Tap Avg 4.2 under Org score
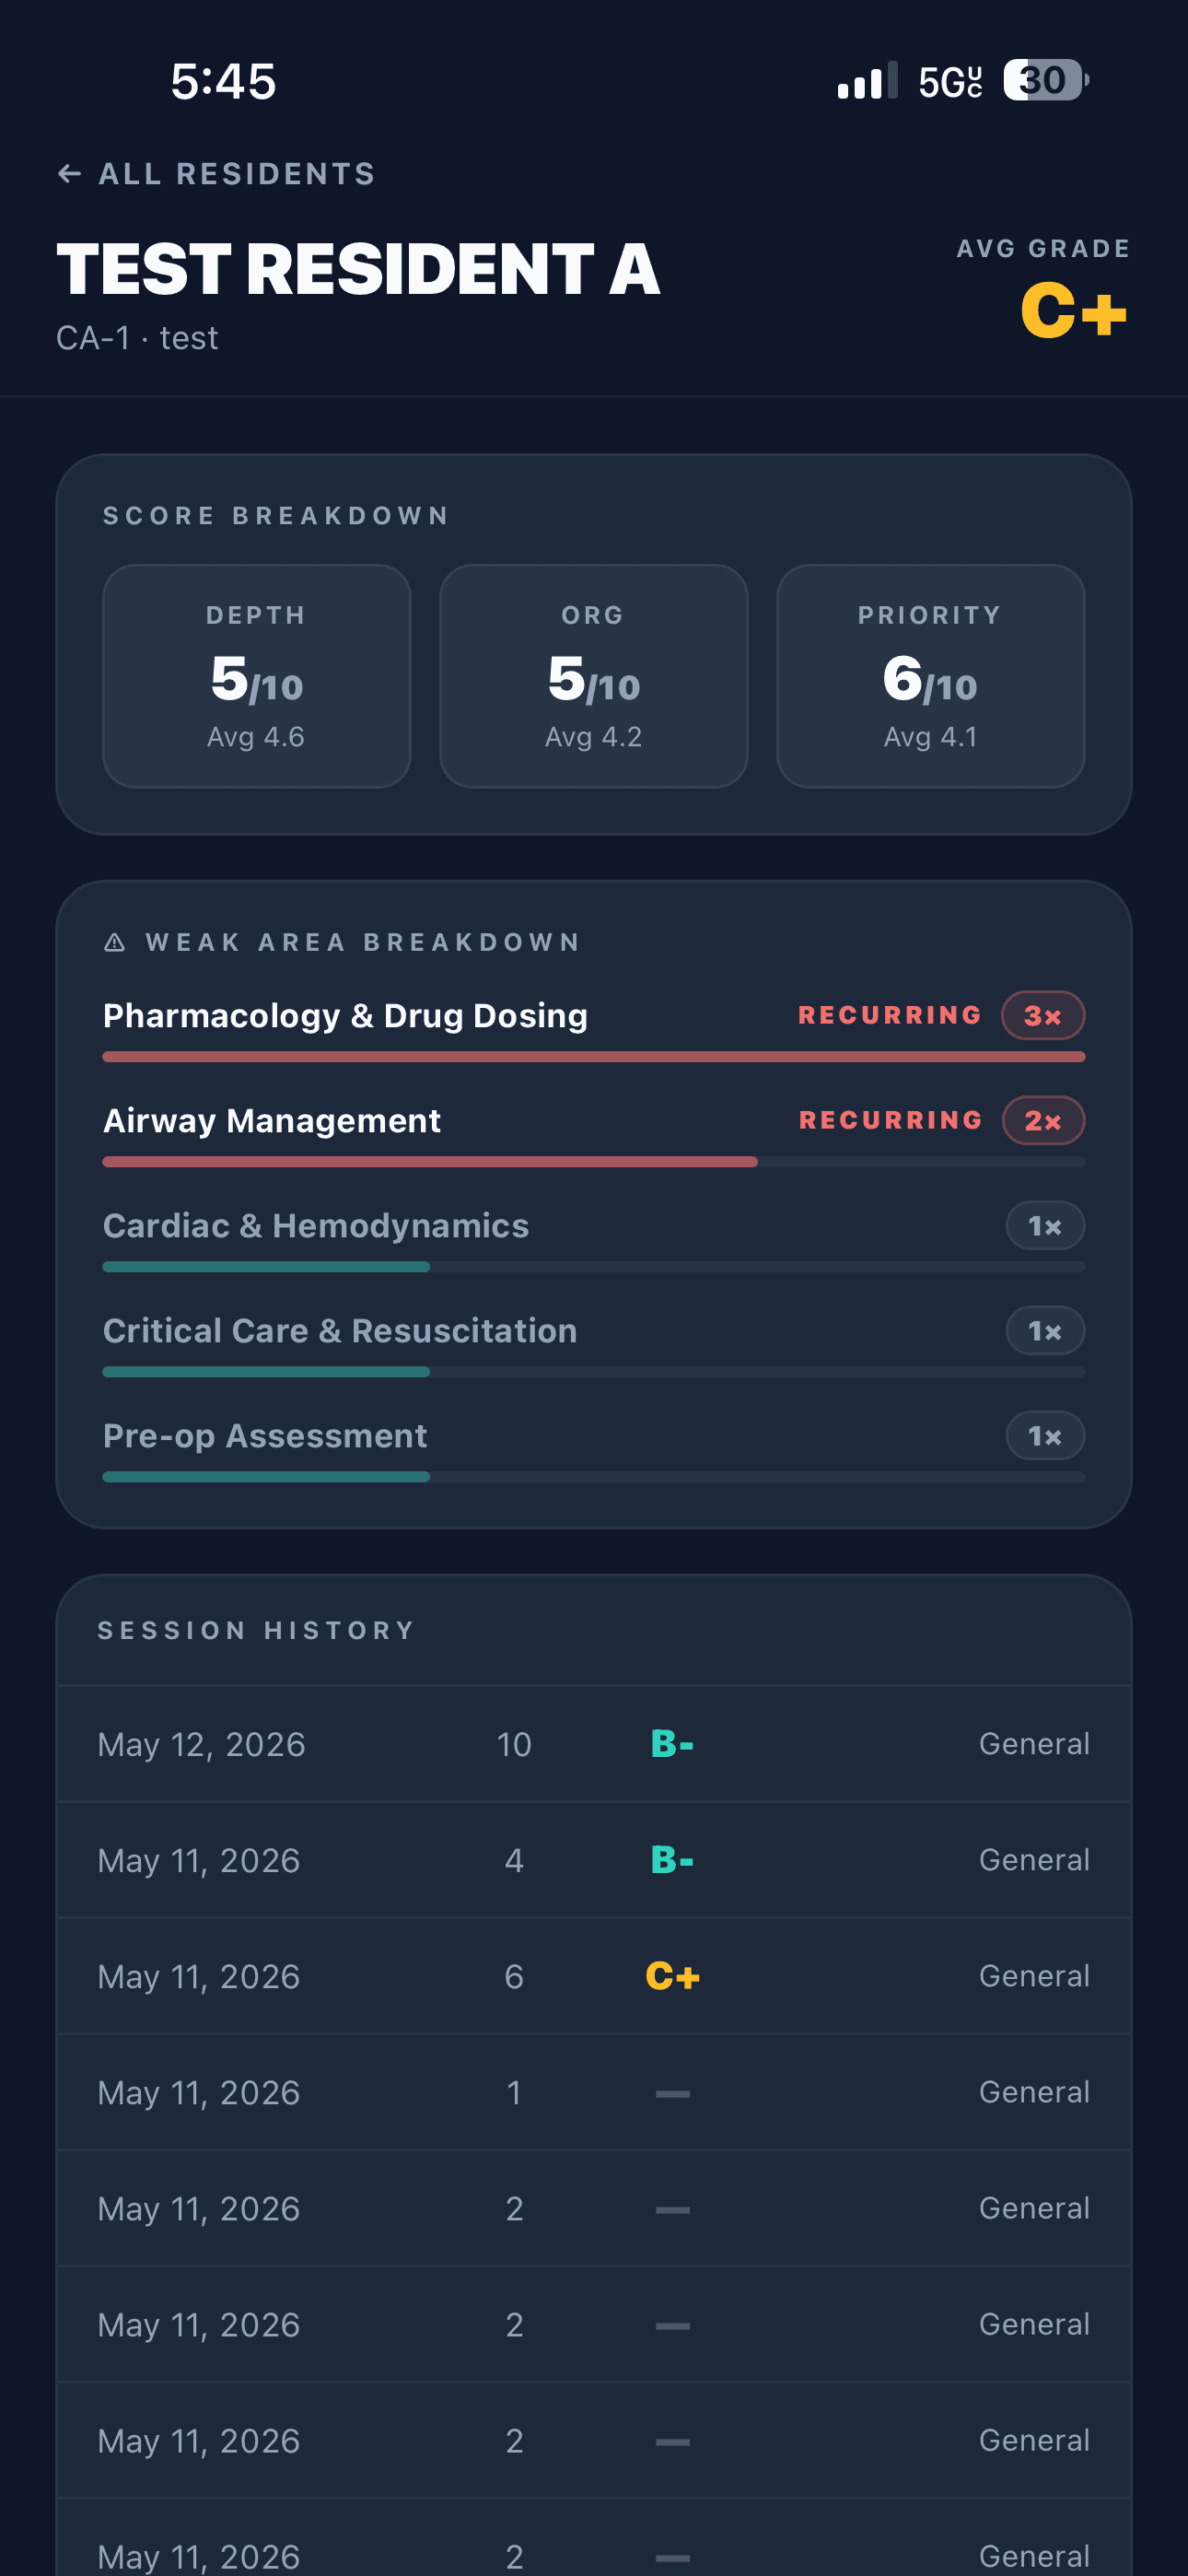 [594, 737]
